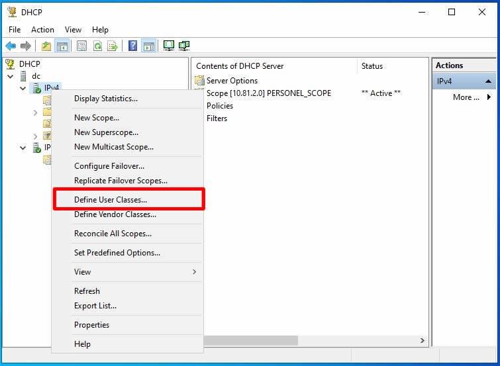Screen dimensions: 500x366
Task: Toggle Show/Hide Console Tree toolbar icon
Action: (62, 46)
